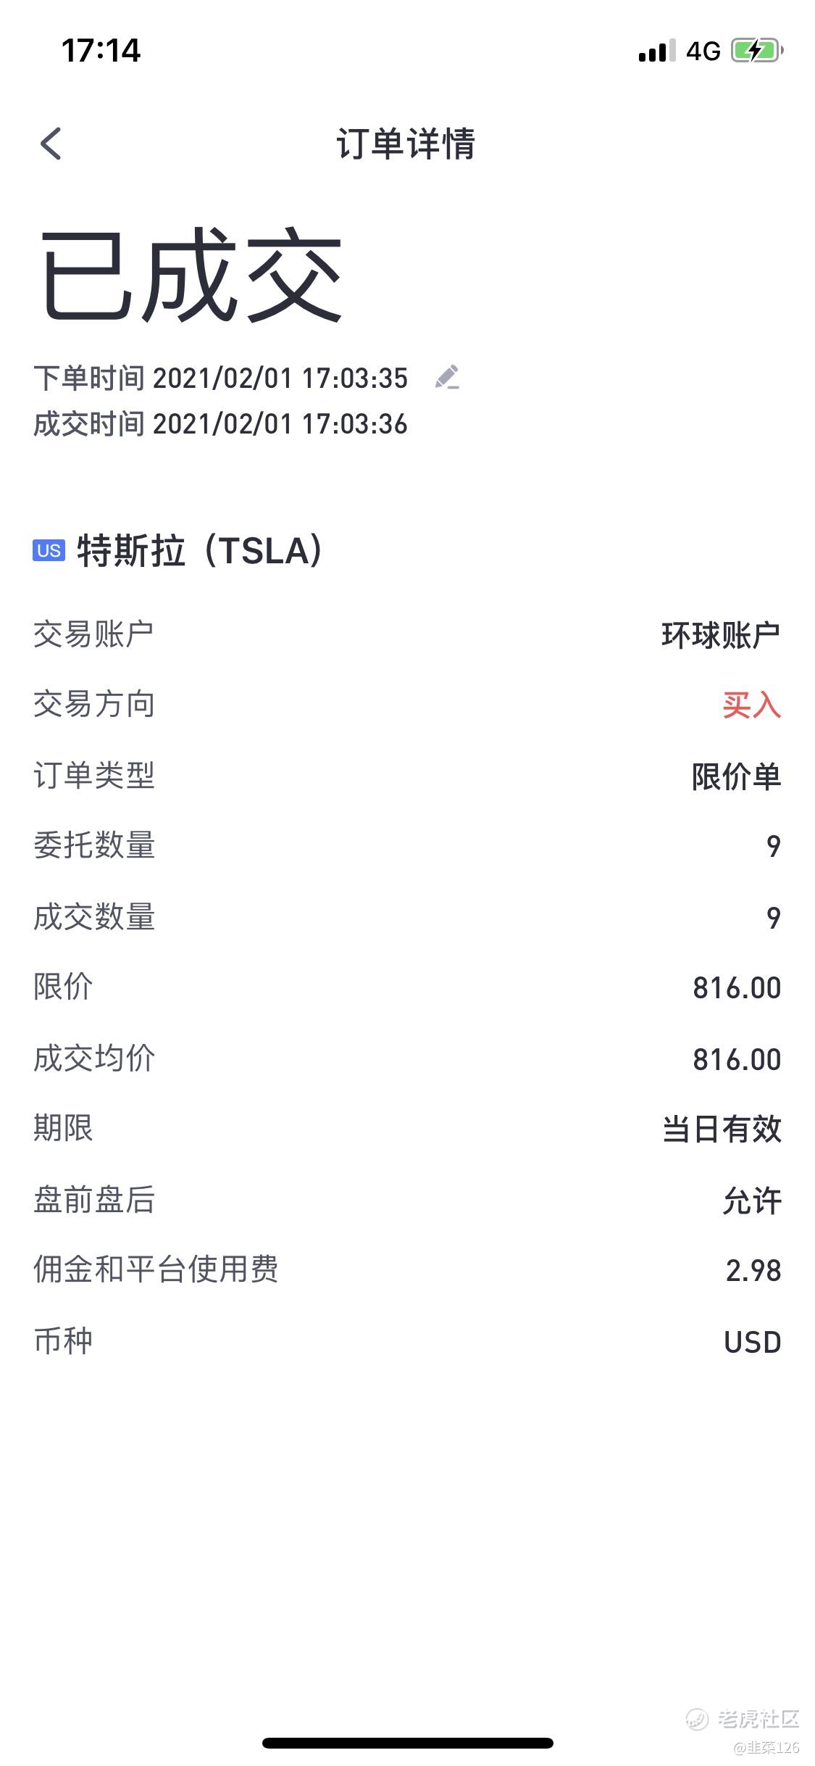Image resolution: width=815 pixels, height=1766 pixels.
Task: Tap the edit pencil icon beside order time
Action: point(447,377)
